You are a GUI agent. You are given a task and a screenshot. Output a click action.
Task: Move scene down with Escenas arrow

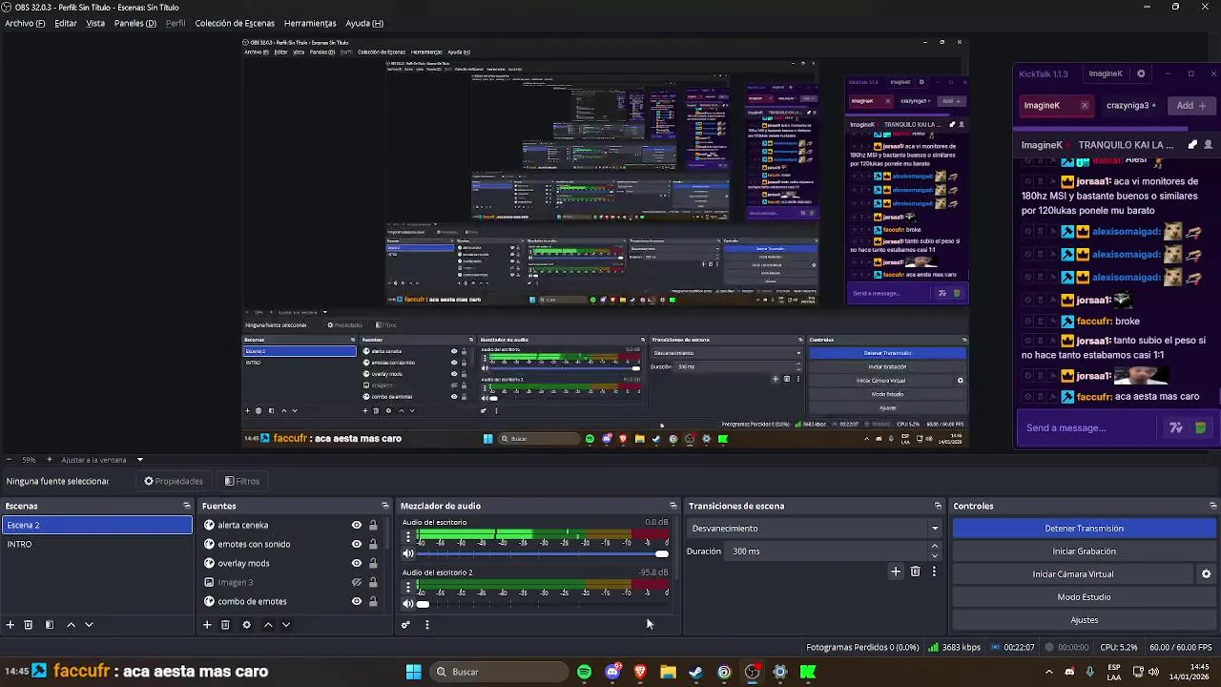(x=89, y=625)
